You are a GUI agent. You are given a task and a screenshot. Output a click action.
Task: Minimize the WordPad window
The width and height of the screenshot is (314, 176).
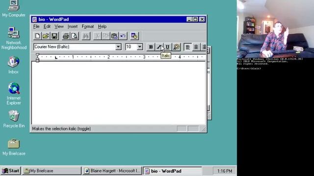click(x=189, y=19)
